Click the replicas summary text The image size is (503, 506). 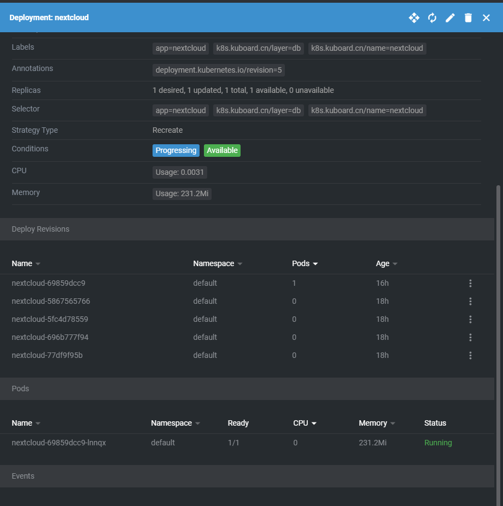pyautogui.click(x=243, y=90)
